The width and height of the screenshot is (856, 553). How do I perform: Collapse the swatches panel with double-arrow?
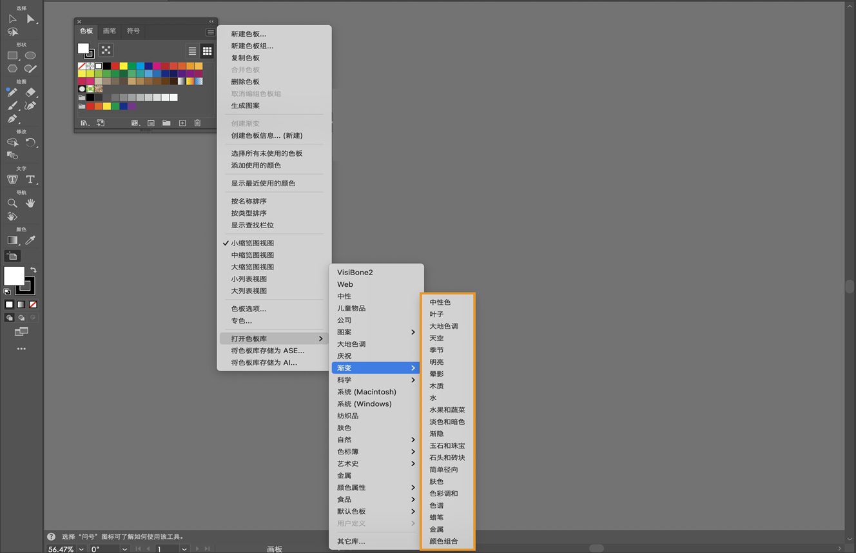211,21
